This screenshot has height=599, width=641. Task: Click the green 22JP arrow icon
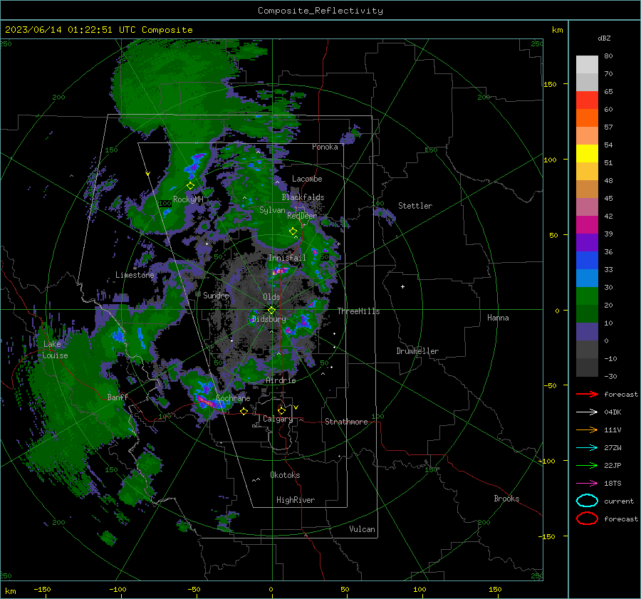pos(587,465)
